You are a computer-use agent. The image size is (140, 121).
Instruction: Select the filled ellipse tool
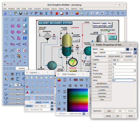click(x=19, y=32)
